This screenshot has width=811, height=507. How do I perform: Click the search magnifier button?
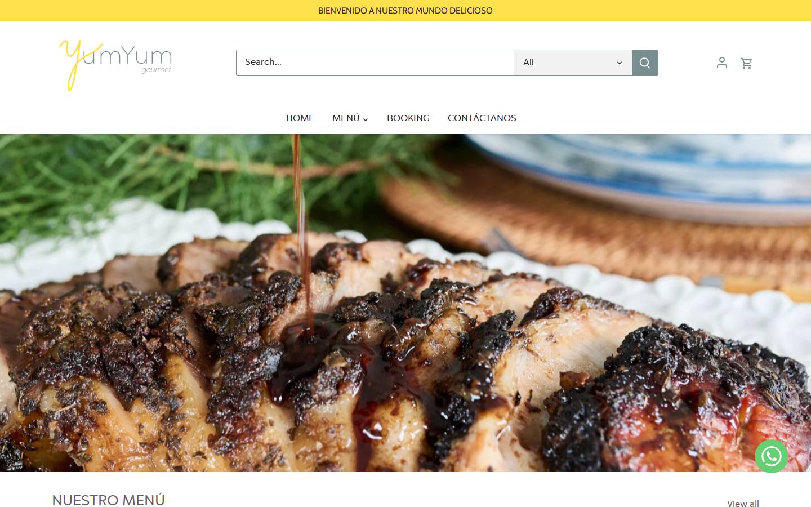(x=645, y=63)
